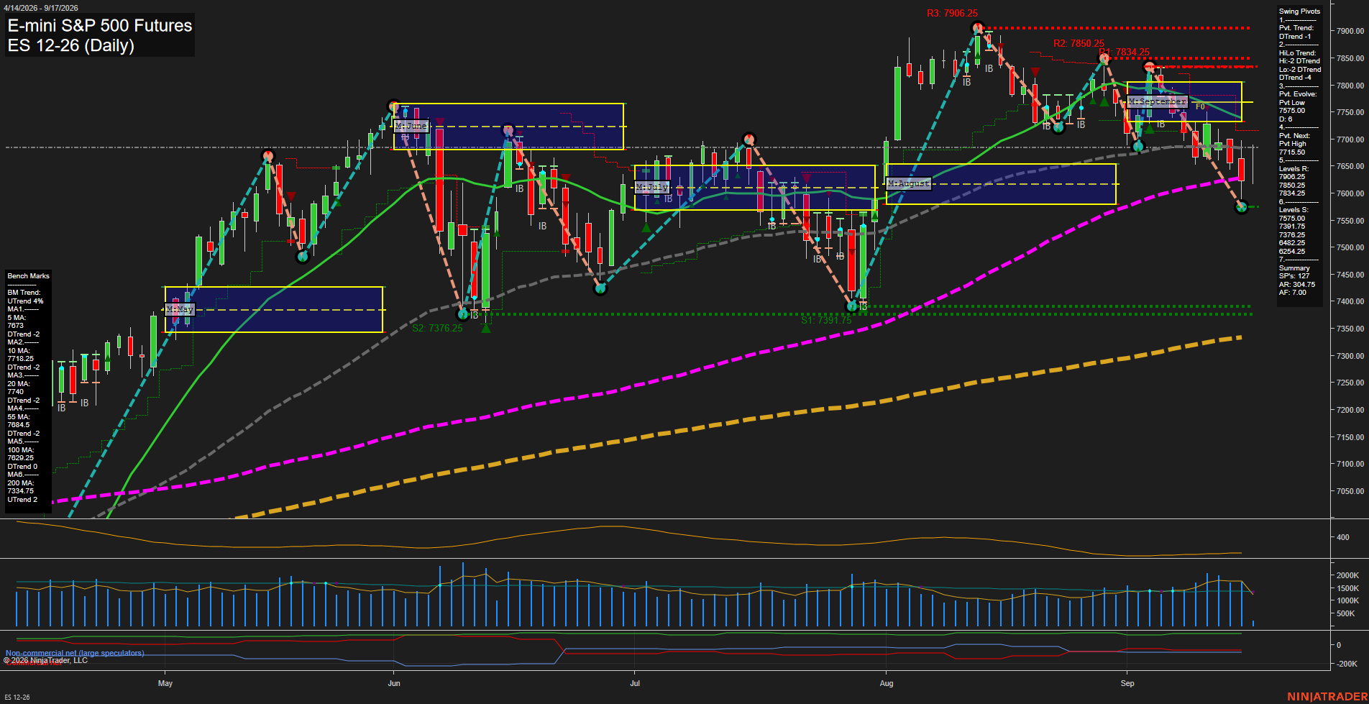Select the S1: 7391.75 support label
The image size is (1369, 704).
pos(826,320)
